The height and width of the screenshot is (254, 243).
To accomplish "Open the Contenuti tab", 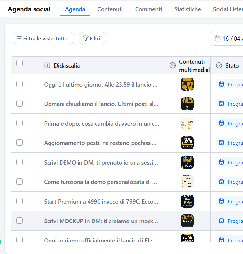I will coord(110,9).
